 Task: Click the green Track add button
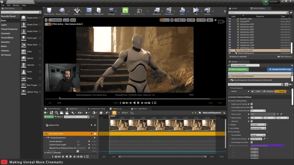tap(49, 117)
